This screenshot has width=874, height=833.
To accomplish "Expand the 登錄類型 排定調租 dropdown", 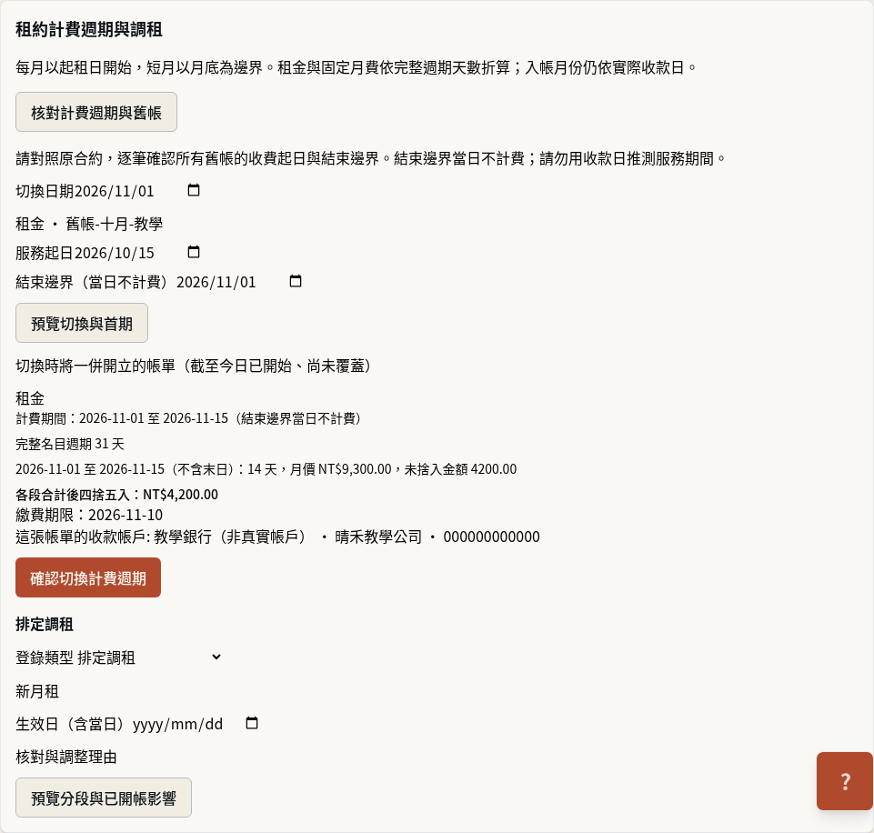I will [150, 657].
